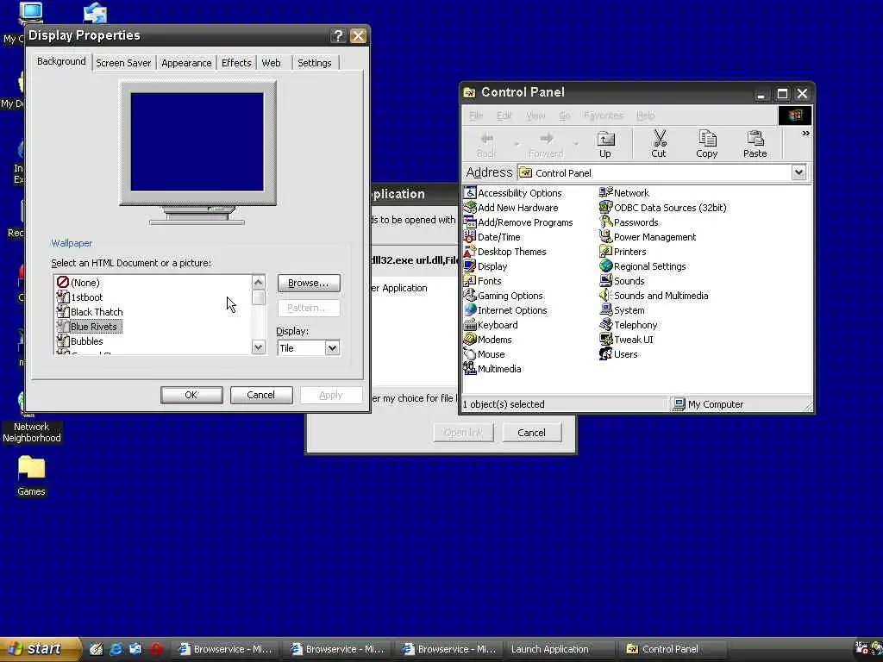Open the Multimedia applet
This screenshot has height=662, width=883.
(x=492, y=369)
